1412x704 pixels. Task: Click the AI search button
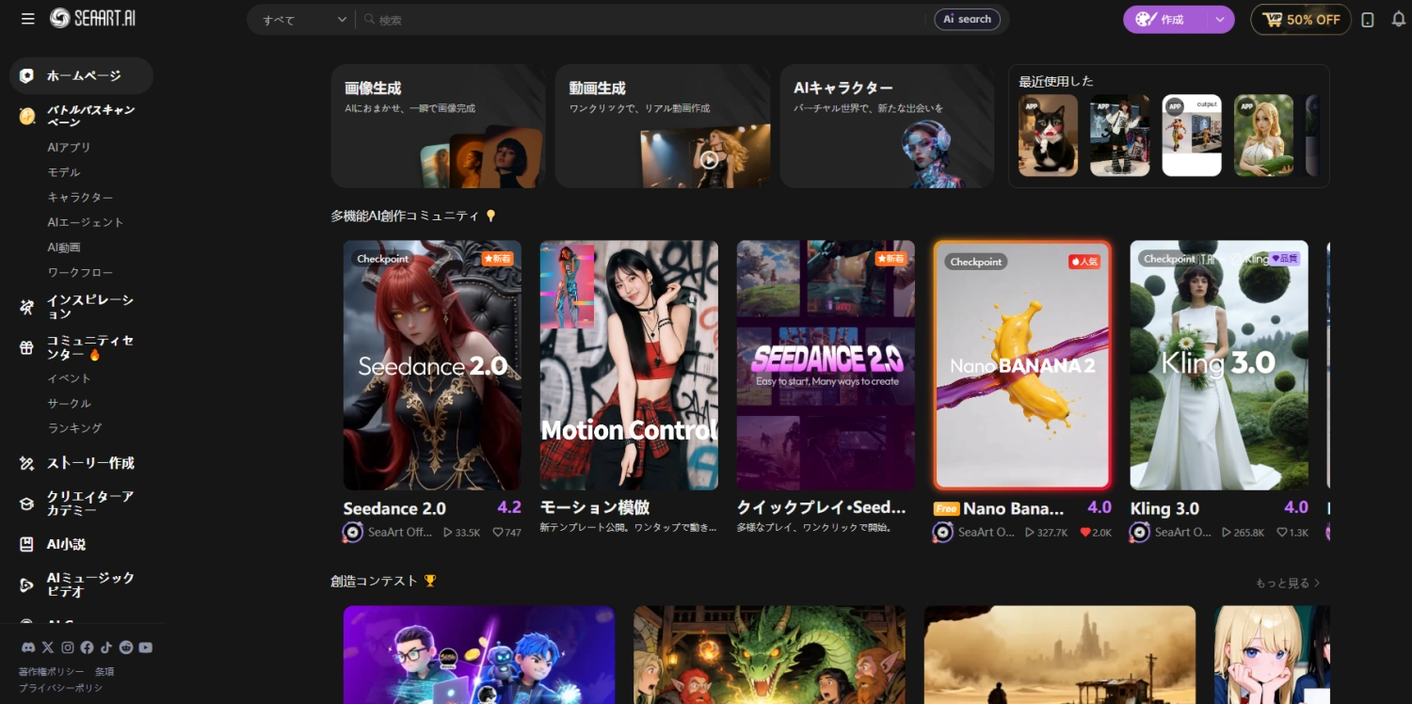tap(968, 19)
